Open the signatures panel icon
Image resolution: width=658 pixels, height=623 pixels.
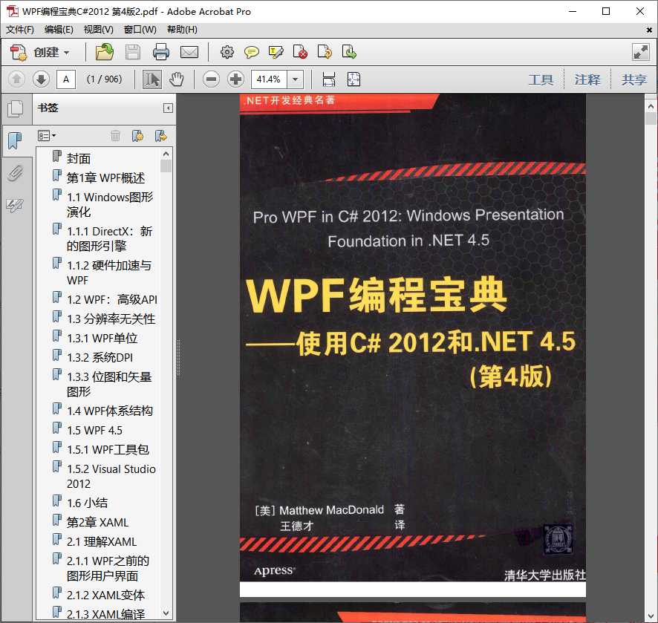(x=15, y=205)
